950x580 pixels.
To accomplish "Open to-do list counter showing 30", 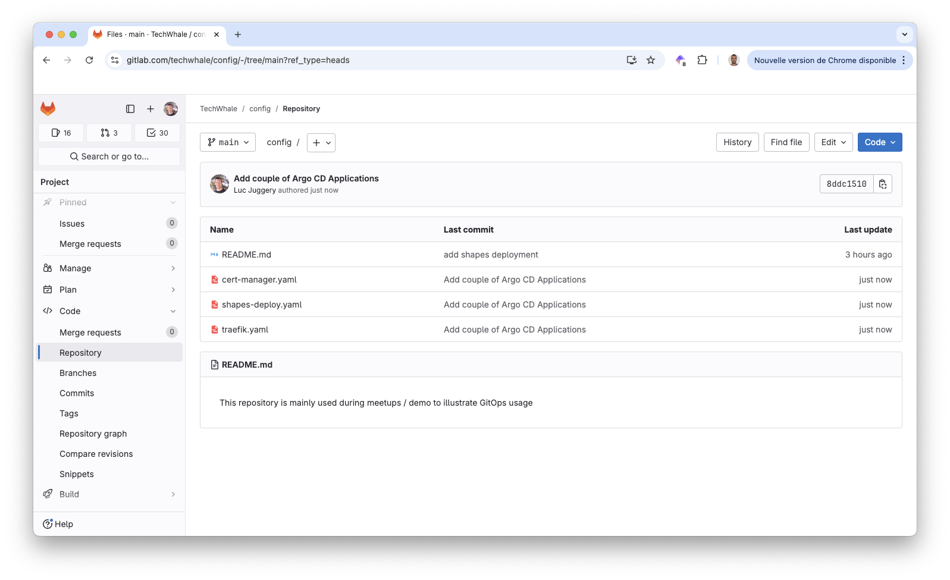I will coord(158,133).
